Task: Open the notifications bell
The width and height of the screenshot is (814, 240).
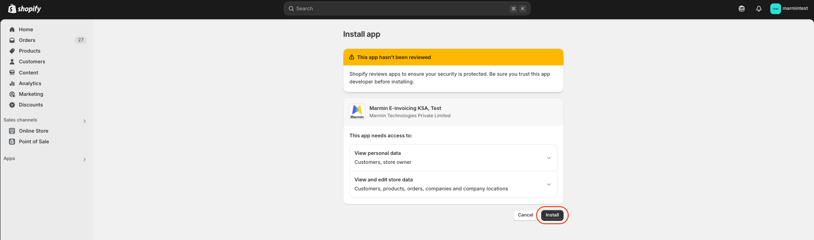Action: 759,9
